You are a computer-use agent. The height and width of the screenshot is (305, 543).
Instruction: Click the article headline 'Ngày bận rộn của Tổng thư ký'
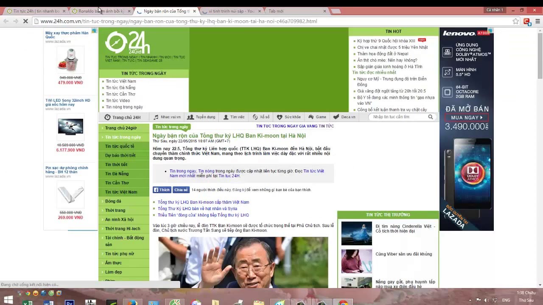click(x=229, y=136)
